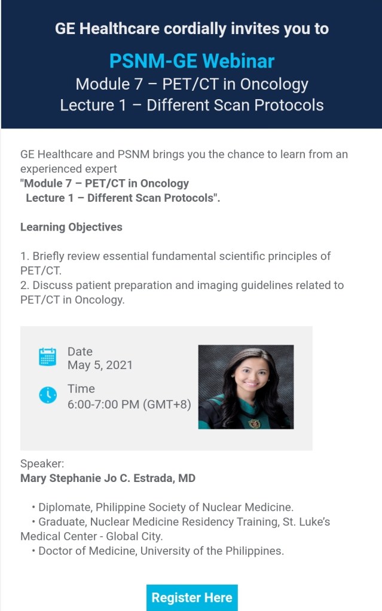Click speaker name Mary Stephanie Jo C. Estrada
The height and width of the screenshot is (611, 382).
108,478
